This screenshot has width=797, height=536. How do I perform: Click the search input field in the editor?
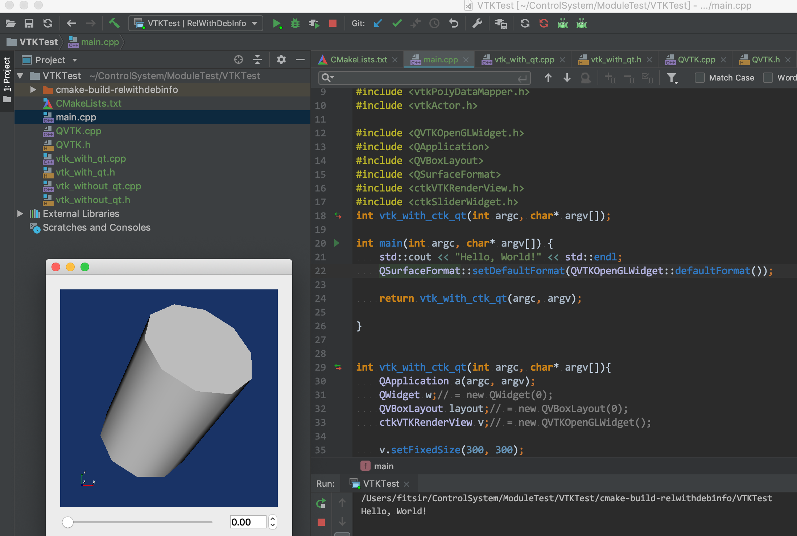coord(424,78)
